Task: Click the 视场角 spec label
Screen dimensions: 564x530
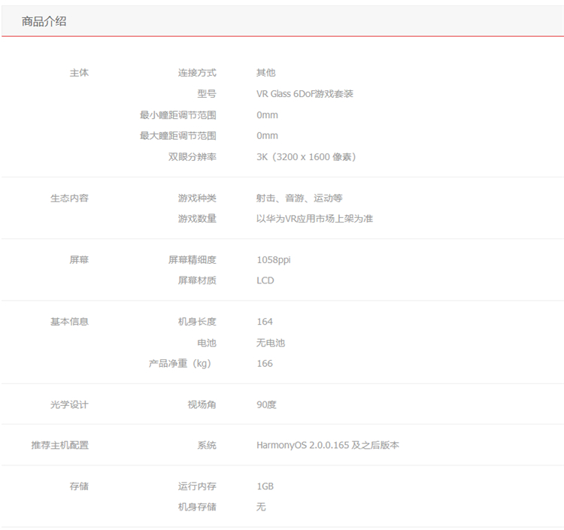Action: coord(202,405)
